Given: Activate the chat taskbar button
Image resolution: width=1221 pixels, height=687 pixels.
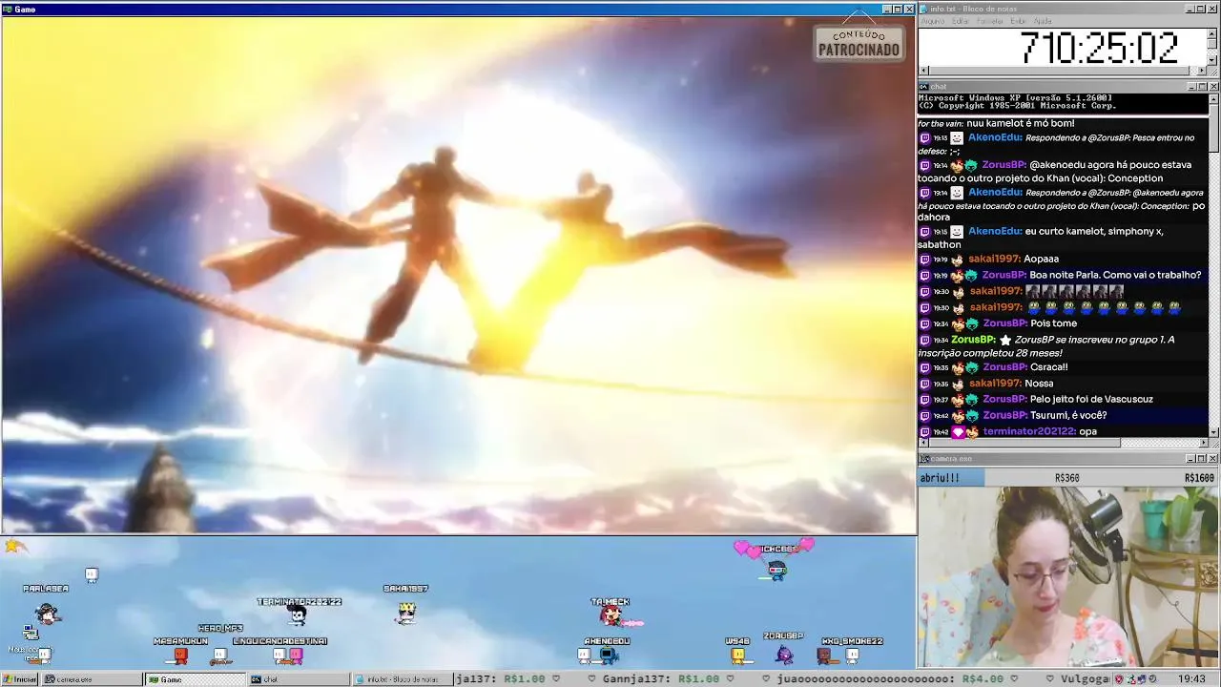Looking at the screenshot, I should (299, 679).
